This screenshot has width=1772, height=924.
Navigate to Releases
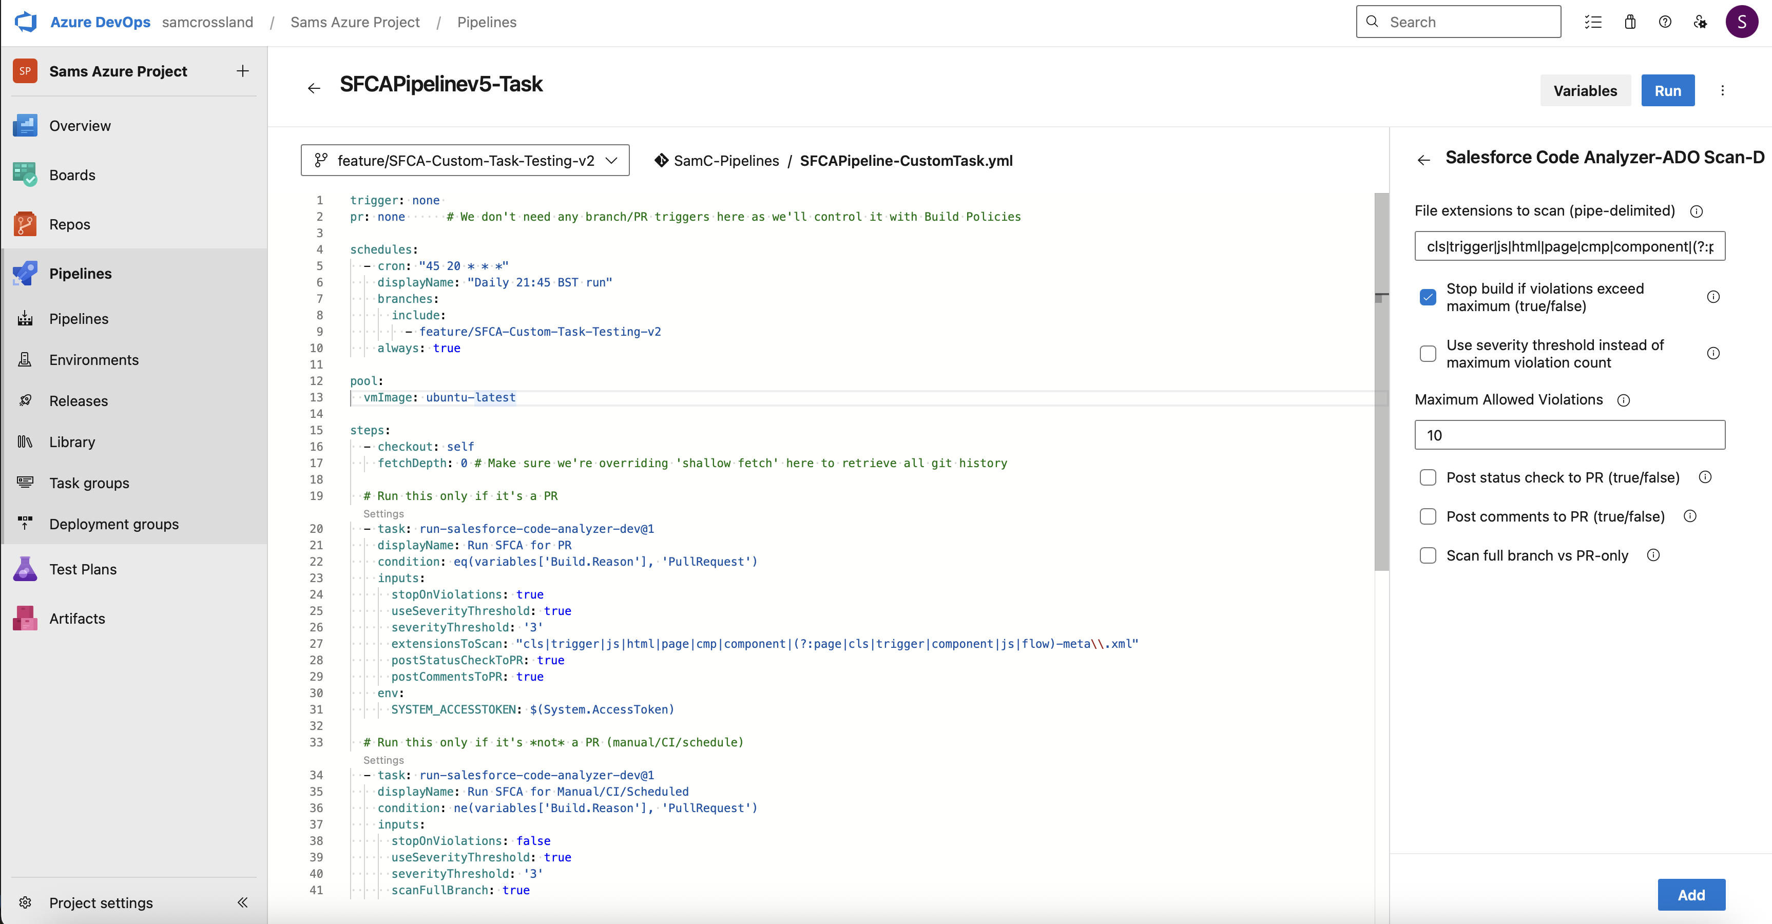point(79,400)
